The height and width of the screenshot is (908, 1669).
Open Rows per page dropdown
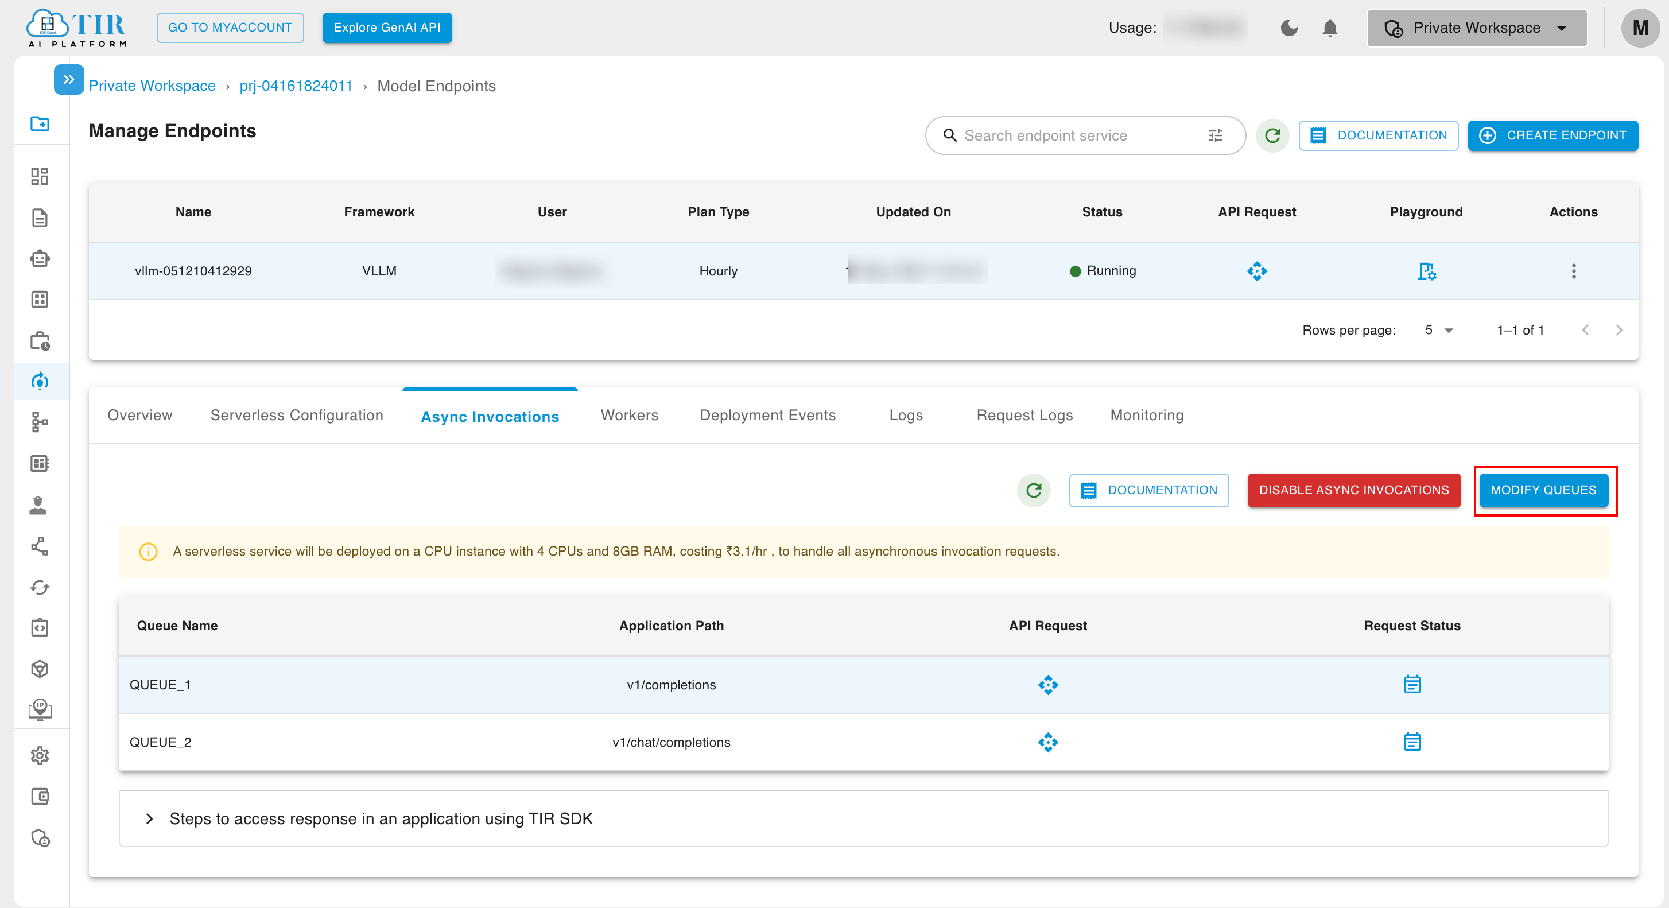click(1439, 330)
